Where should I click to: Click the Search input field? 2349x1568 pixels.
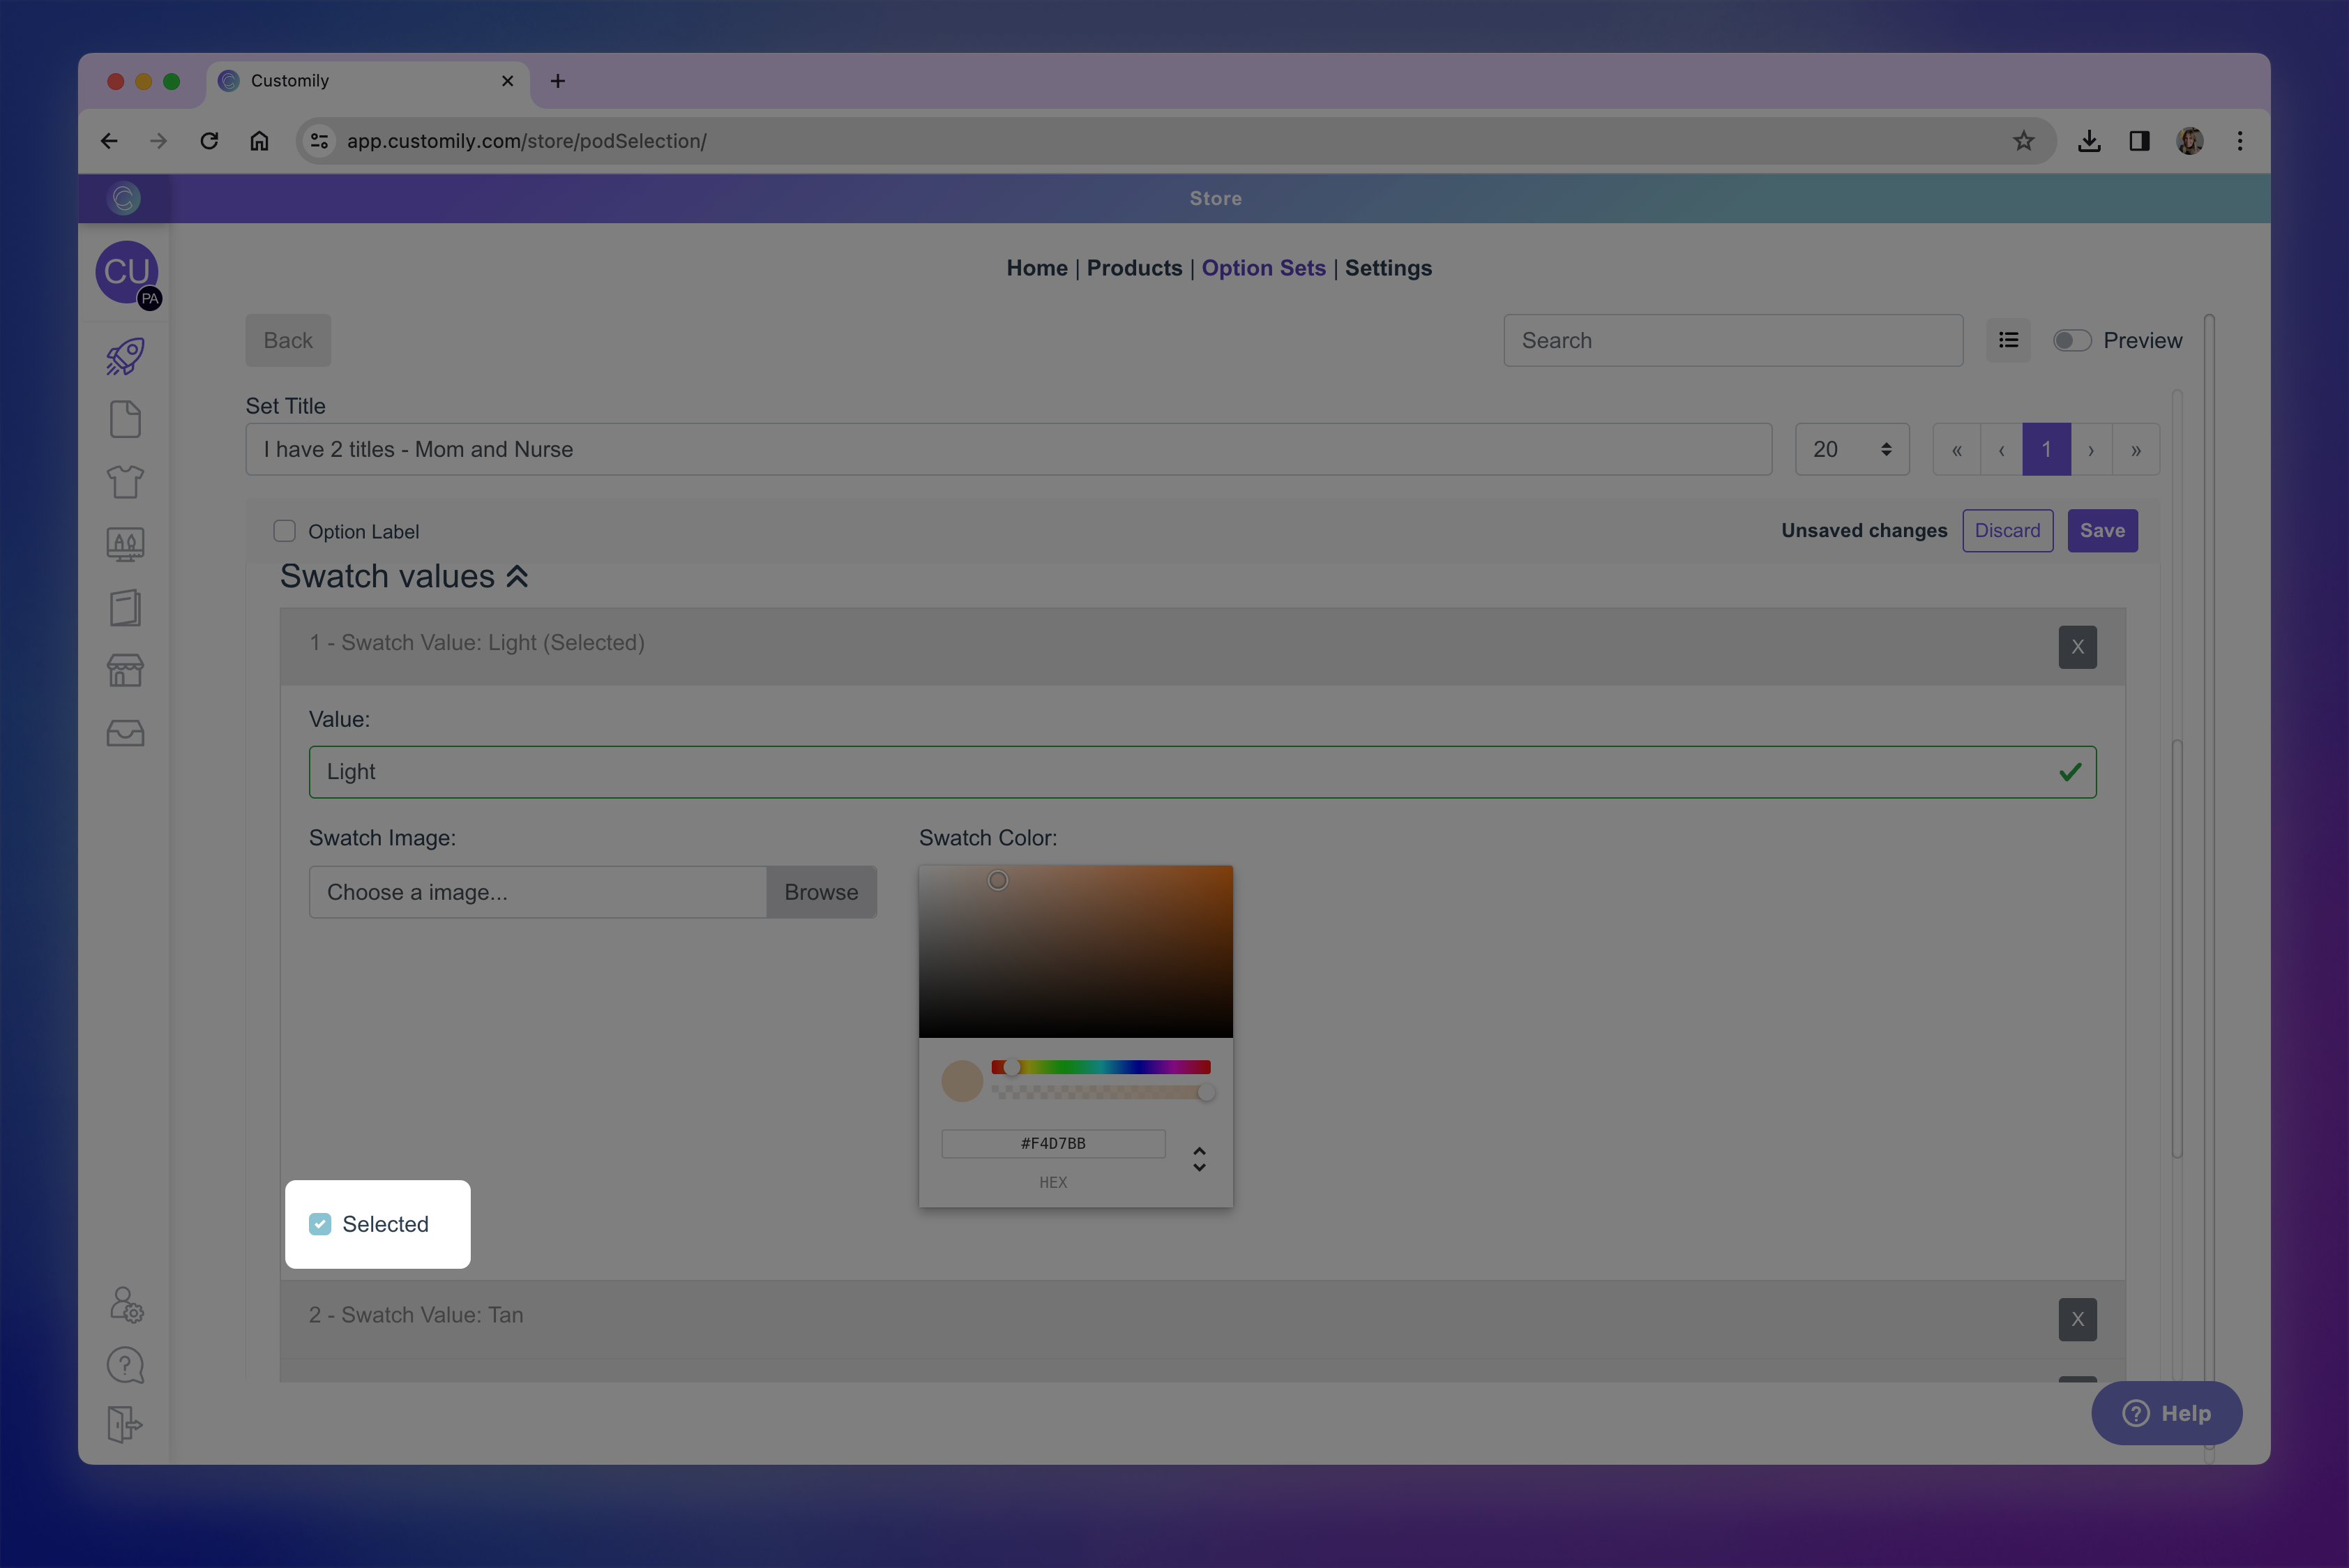coord(1732,341)
